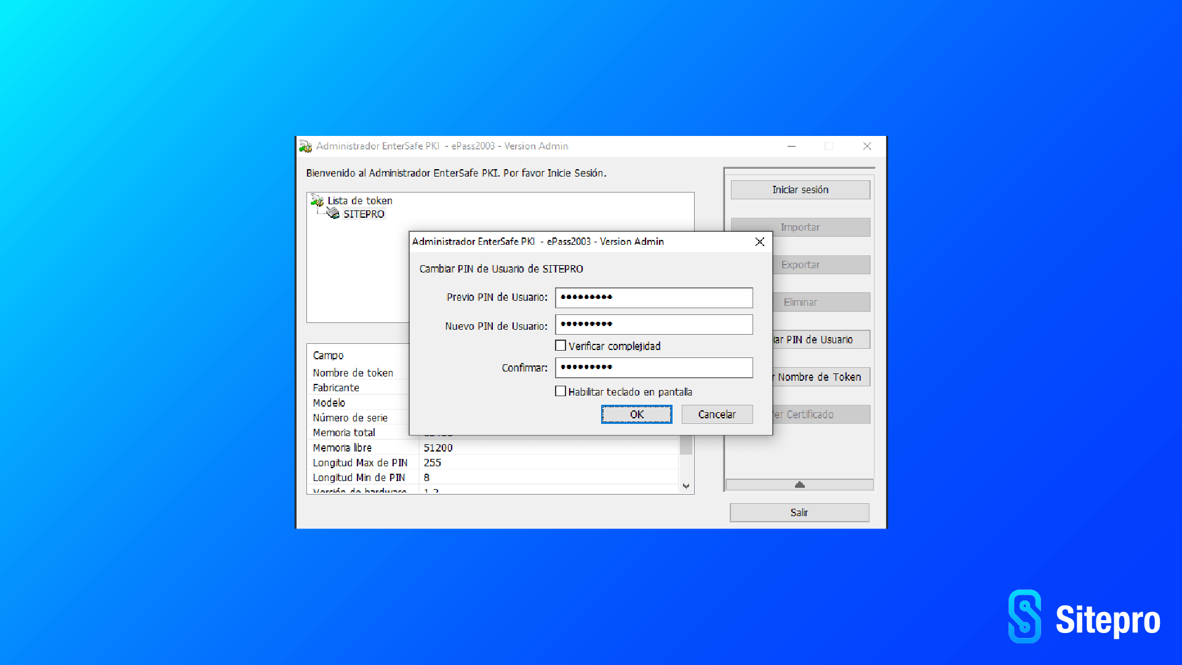The width and height of the screenshot is (1182, 665).
Task: Click the Iniciar sesión button
Action: (801, 190)
